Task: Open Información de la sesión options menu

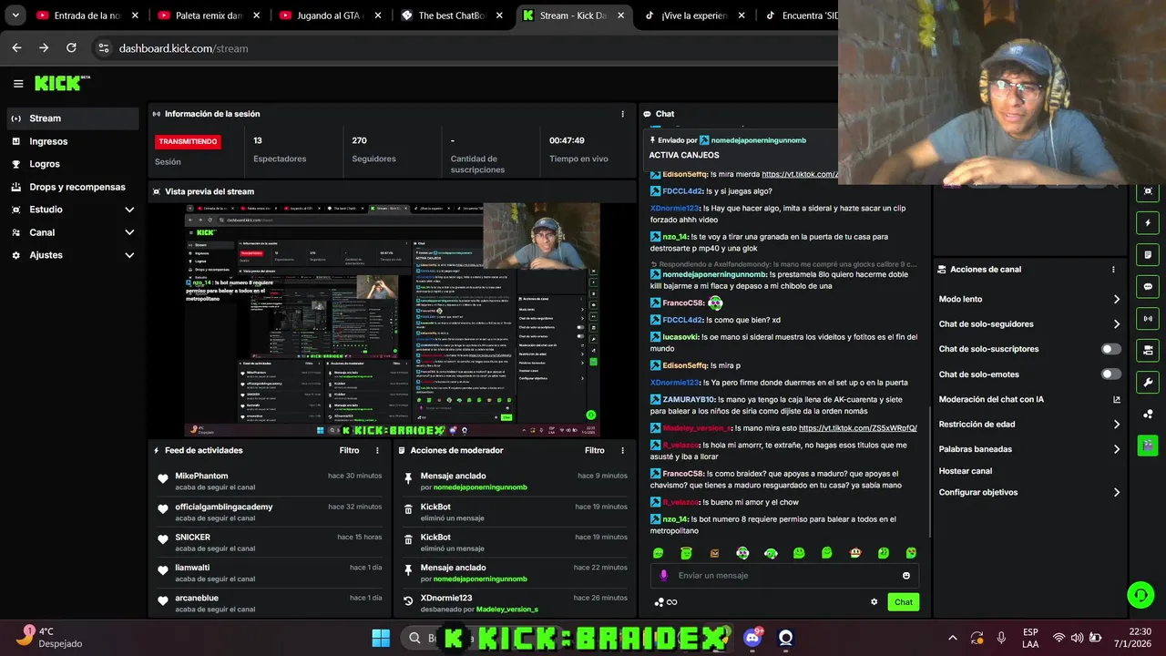Action: (x=623, y=114)
